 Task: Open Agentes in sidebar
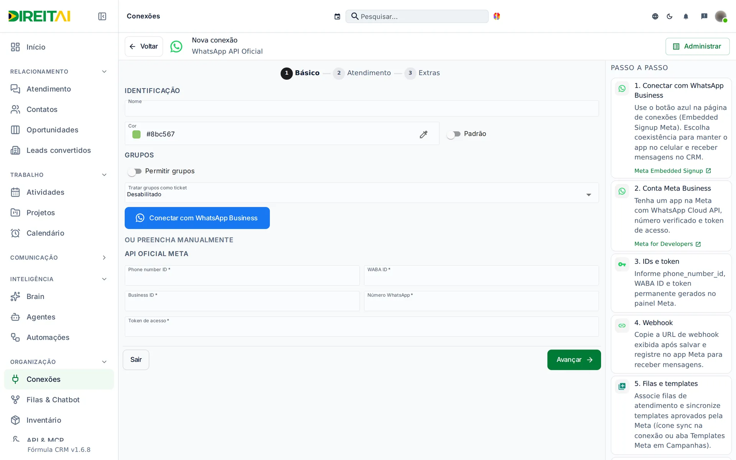coord(59,317)
